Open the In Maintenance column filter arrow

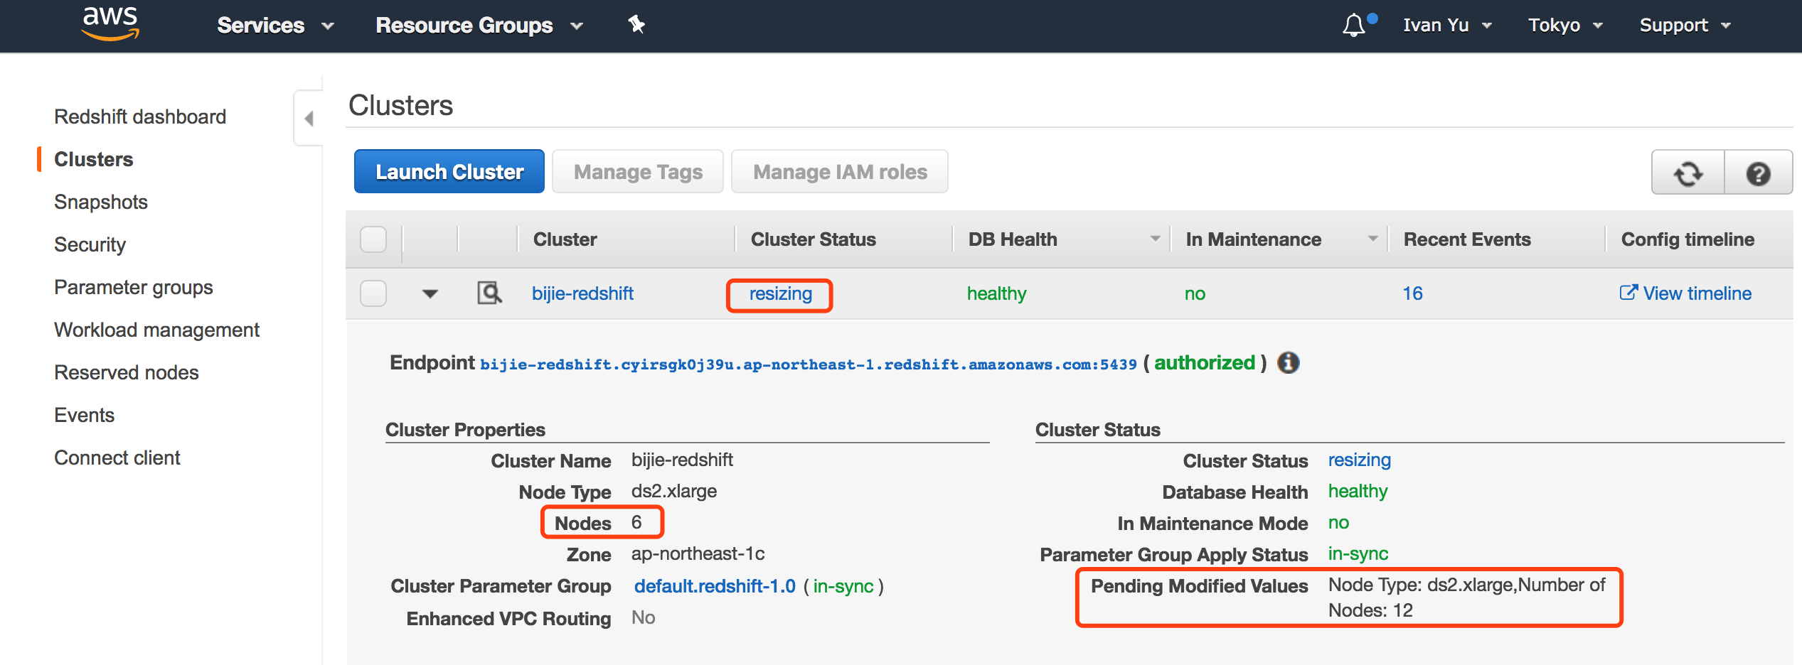(x=1373, y=239)
